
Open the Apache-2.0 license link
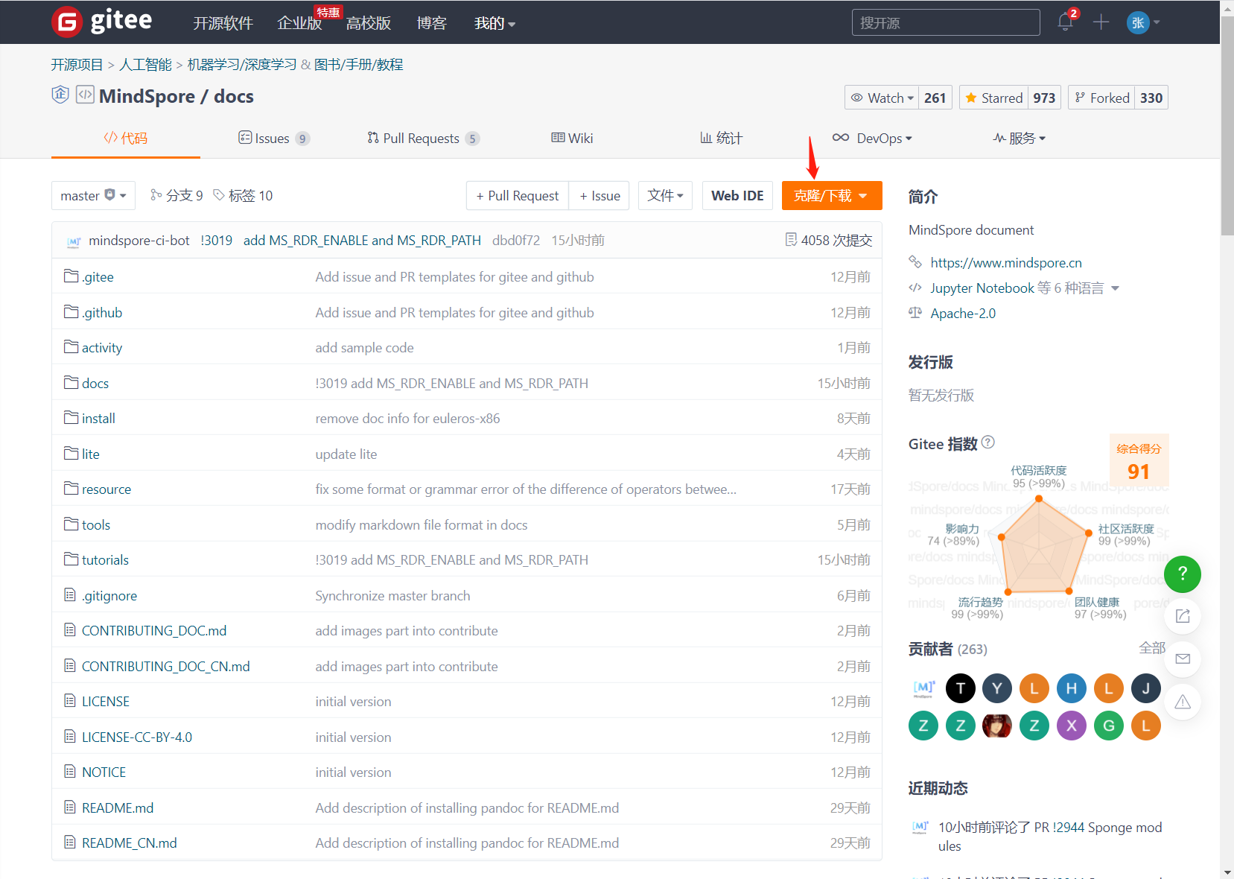pyautogui.click(x=963, y=314)
